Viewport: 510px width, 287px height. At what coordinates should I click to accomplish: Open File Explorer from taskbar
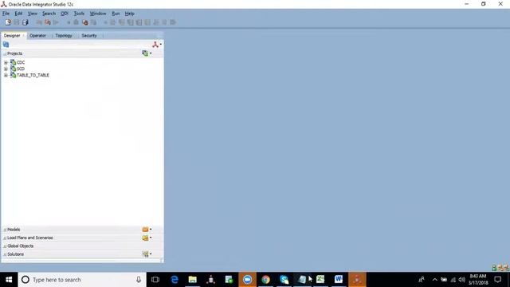(193, 280)
